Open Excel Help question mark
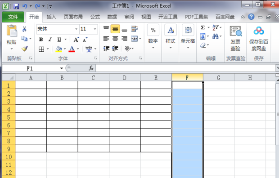 point(251,17)
